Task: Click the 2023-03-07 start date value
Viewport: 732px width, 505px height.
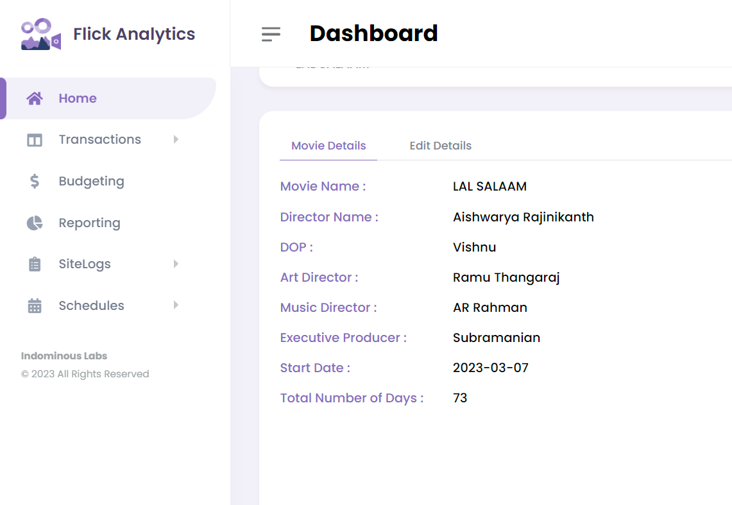Action: pos(490,368)
